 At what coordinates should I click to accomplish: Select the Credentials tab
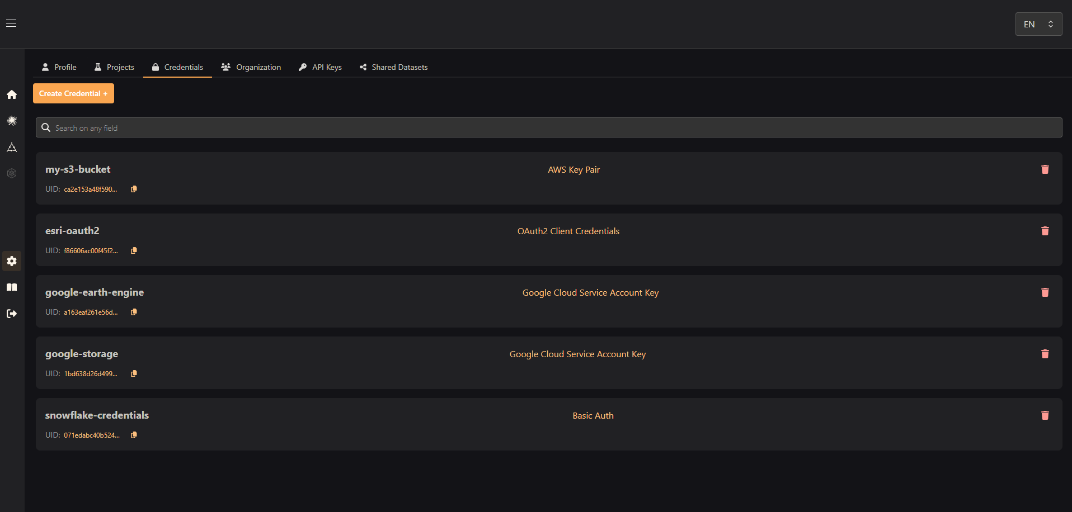click(x=177, y=67)
